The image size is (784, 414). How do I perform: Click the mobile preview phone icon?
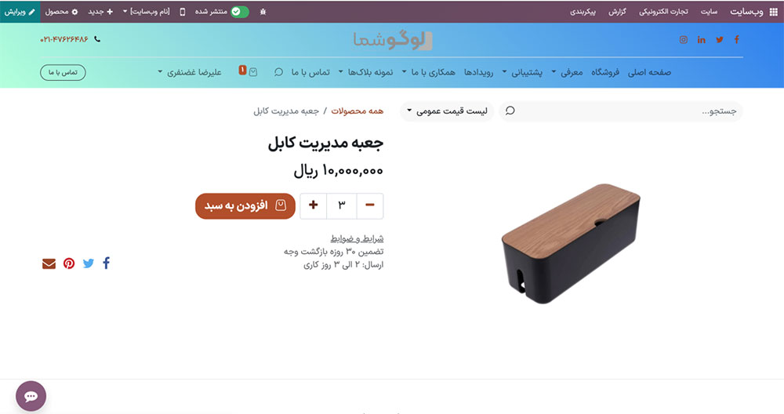183,12
